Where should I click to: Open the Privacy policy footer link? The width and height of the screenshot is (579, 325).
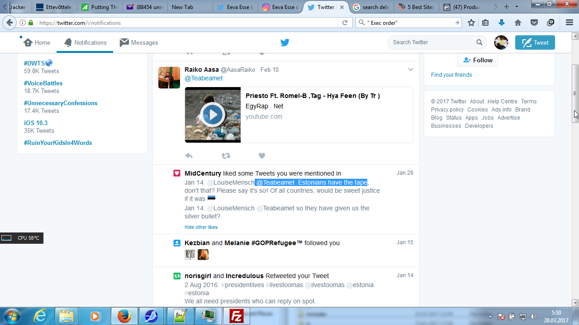click(447, 110)
